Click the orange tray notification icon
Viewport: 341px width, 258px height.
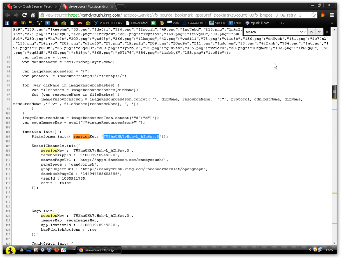coord(315,250)
